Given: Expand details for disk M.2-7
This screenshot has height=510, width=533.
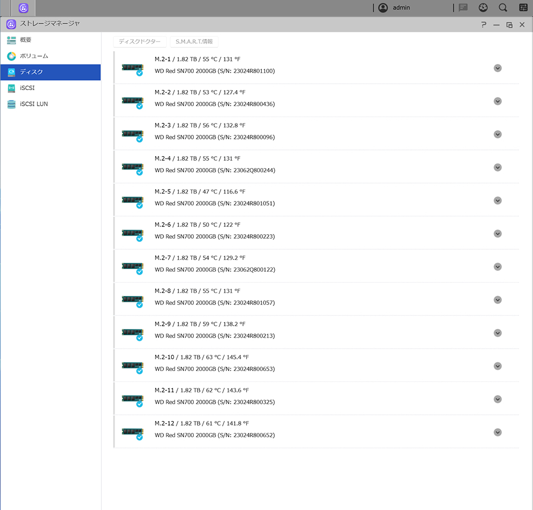Looking at the screenshot, I should click(x=498, y=267).
